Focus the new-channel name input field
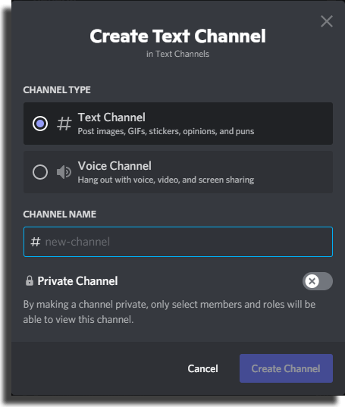This screenshot has height=407, width=345. coord(178,242)
